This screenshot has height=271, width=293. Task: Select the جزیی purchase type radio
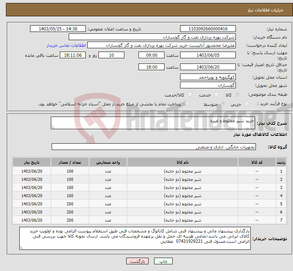(x=247, y=103)
